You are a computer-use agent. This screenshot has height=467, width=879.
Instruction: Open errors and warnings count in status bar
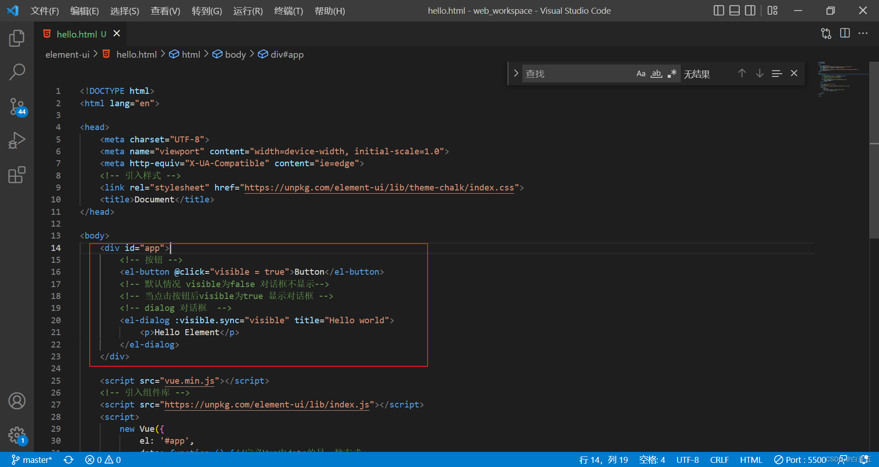(x=103, y=460)
